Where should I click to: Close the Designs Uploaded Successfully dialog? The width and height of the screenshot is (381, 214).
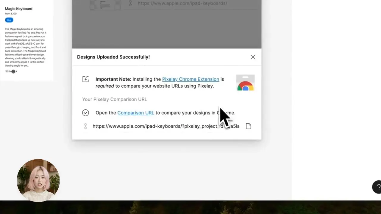point(253,57)
